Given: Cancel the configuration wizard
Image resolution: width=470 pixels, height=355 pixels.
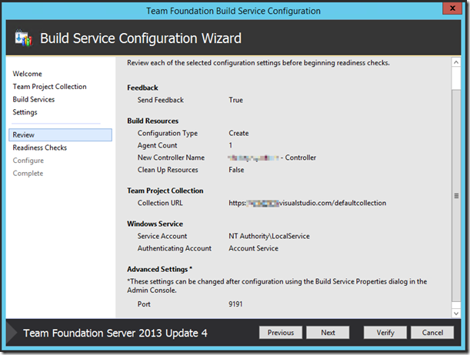Looking at the screenshot, I should click(x=432, y=333).
